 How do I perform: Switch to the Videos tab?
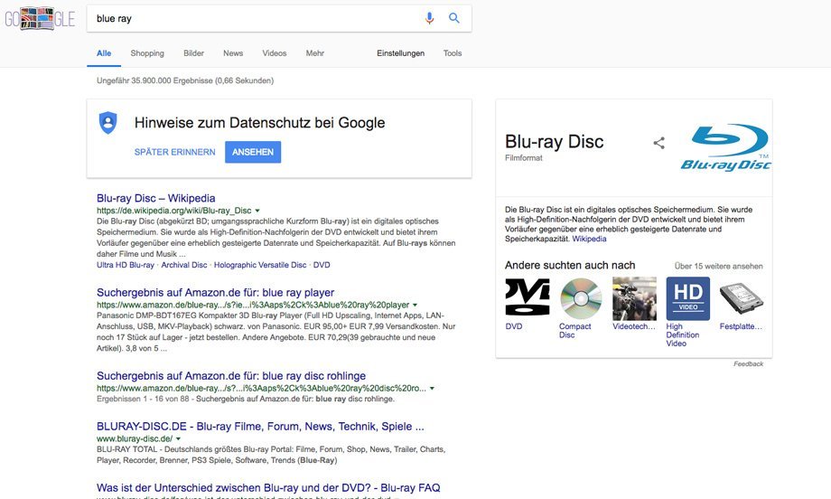pos(274,53)
